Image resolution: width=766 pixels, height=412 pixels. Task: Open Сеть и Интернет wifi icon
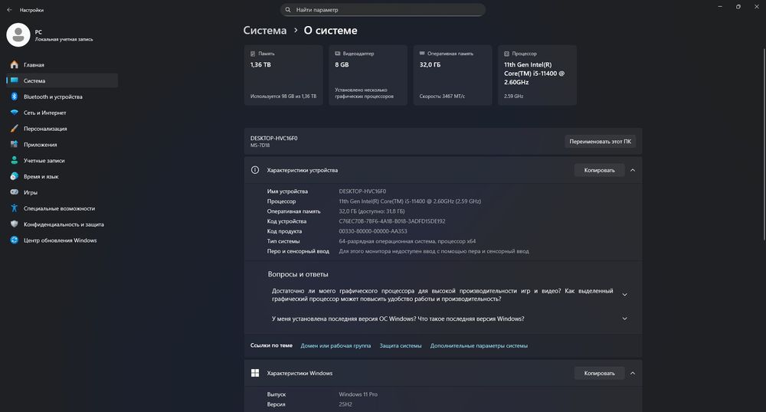(x=14, y=113)
